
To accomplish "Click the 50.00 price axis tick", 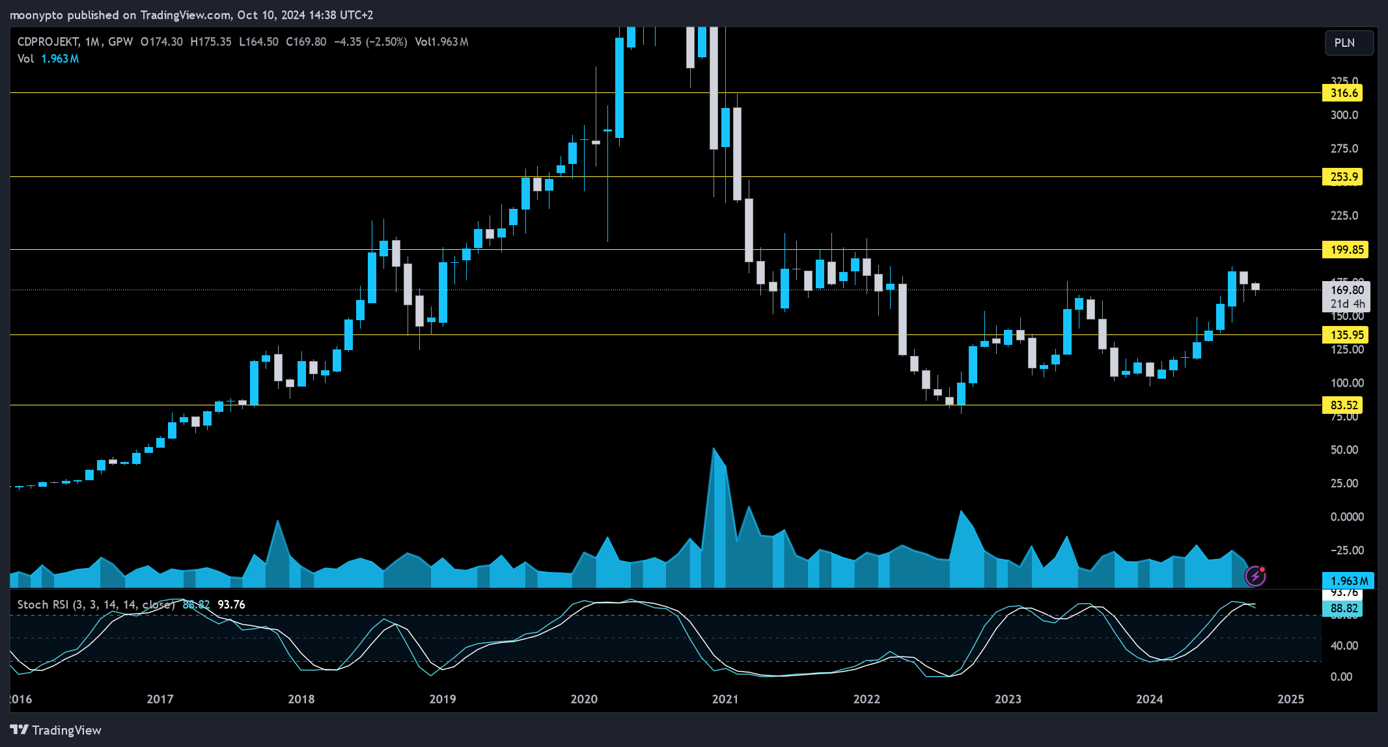I will pos(1344,450).
